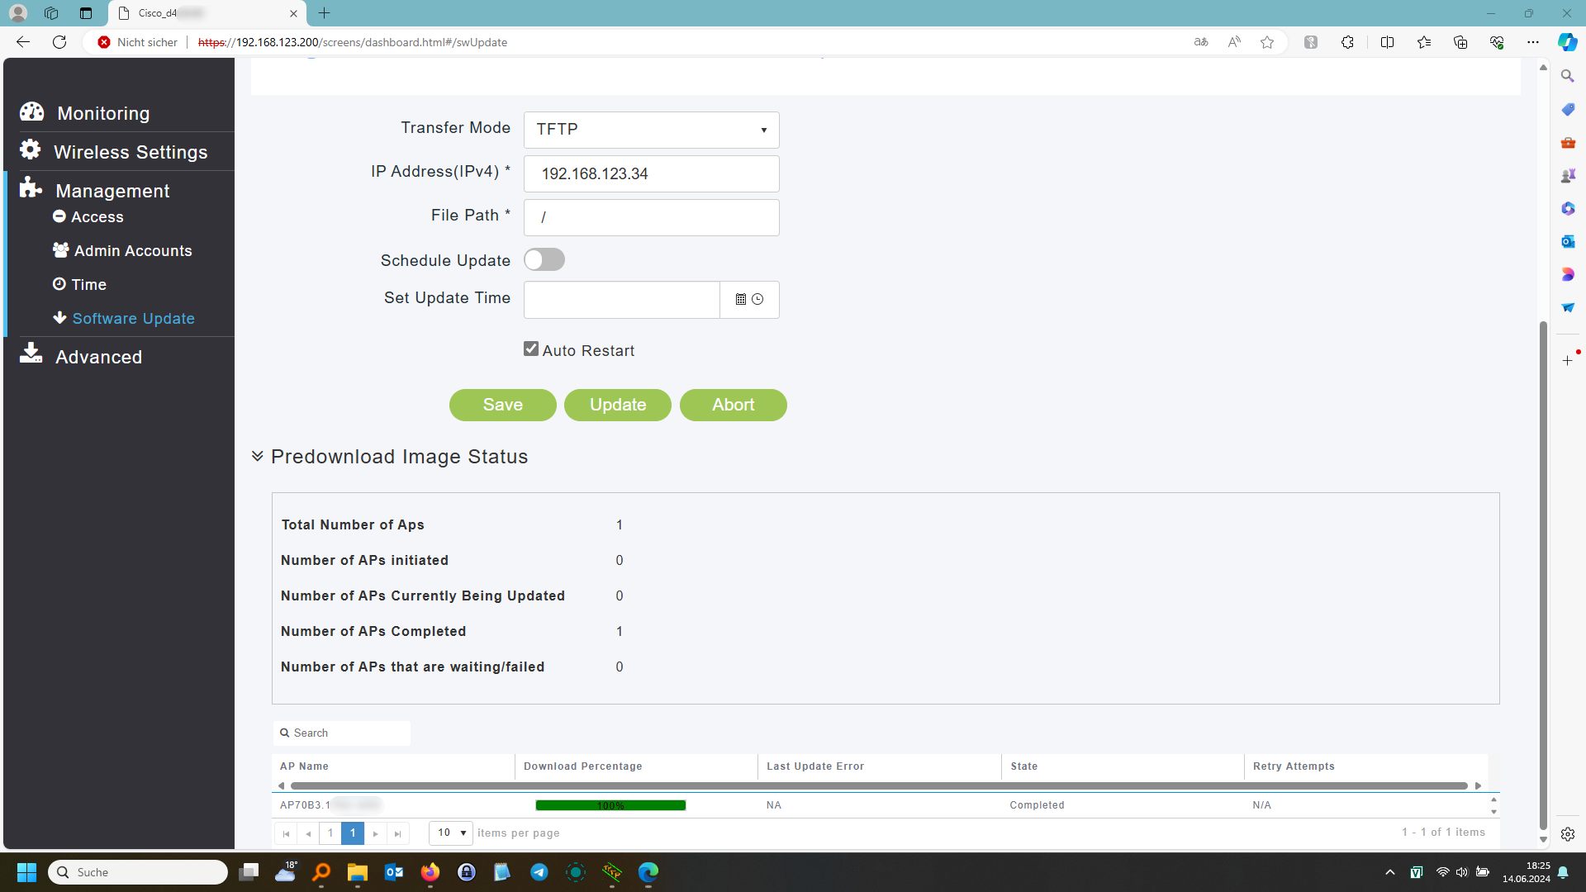The width and height of the screenshot is (1586, 892).
Task: Click the 100% download progress bar
Action: [x=610, y=805]
